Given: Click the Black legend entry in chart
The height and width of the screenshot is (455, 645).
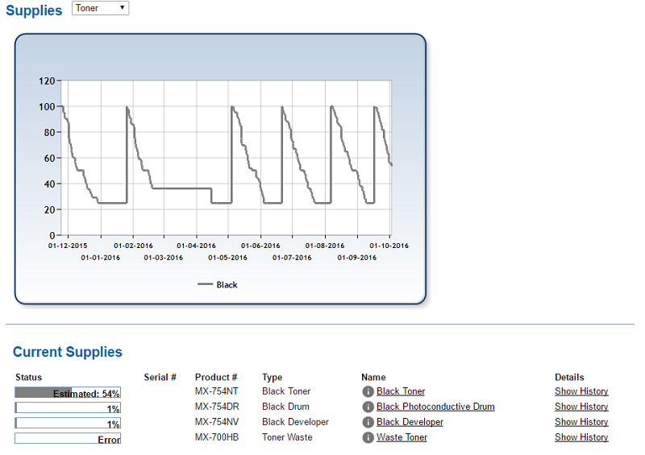Looking at the screenshot, I should [218, 284].
